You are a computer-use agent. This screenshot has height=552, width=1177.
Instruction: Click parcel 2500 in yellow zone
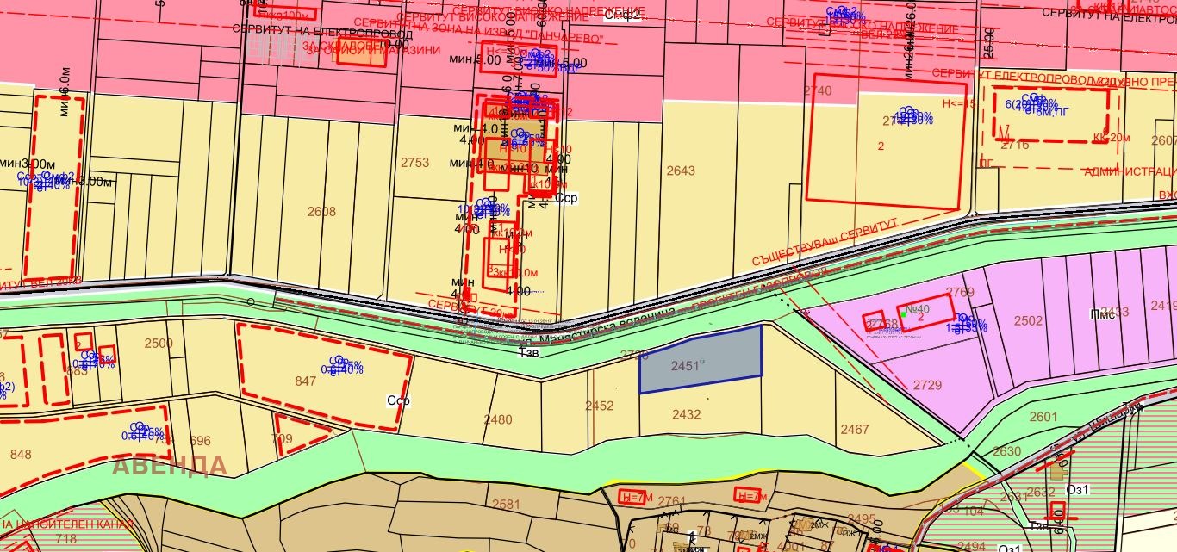158,344
